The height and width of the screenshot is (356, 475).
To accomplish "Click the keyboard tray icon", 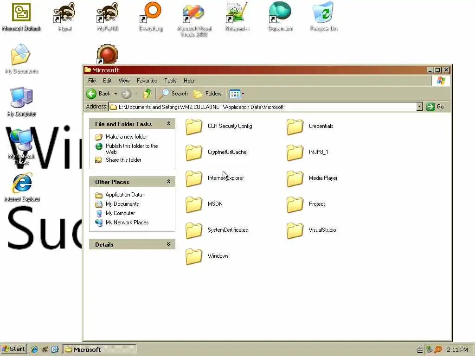I will point(419,350).
